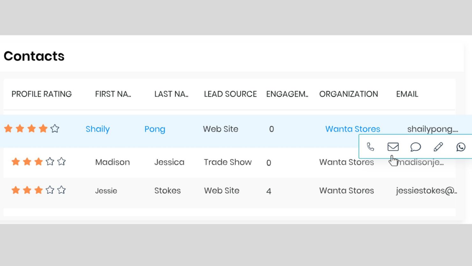The width and height of the screenshot is (472, 266).
Task: Open the Shaily first name link
Action: click(x=98, y=129)
